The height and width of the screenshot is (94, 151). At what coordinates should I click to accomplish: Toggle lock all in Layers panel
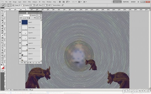tap(29, 18)
